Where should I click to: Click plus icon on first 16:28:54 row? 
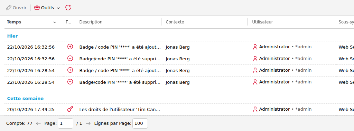point(70,70)
